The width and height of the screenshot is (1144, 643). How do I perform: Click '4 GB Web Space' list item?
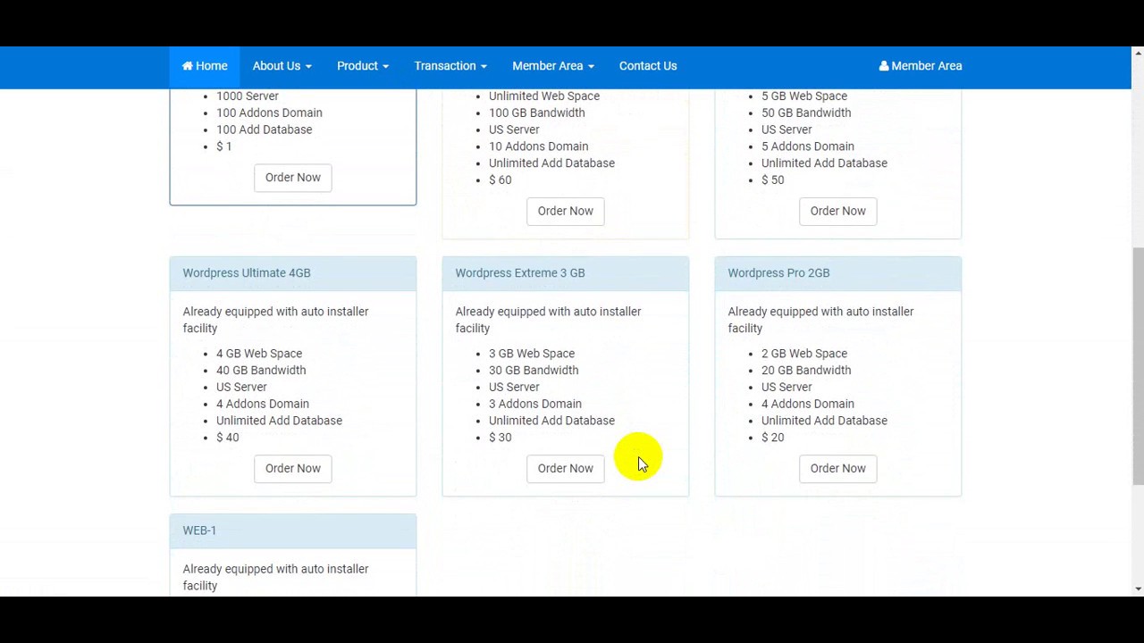(259, 354)
